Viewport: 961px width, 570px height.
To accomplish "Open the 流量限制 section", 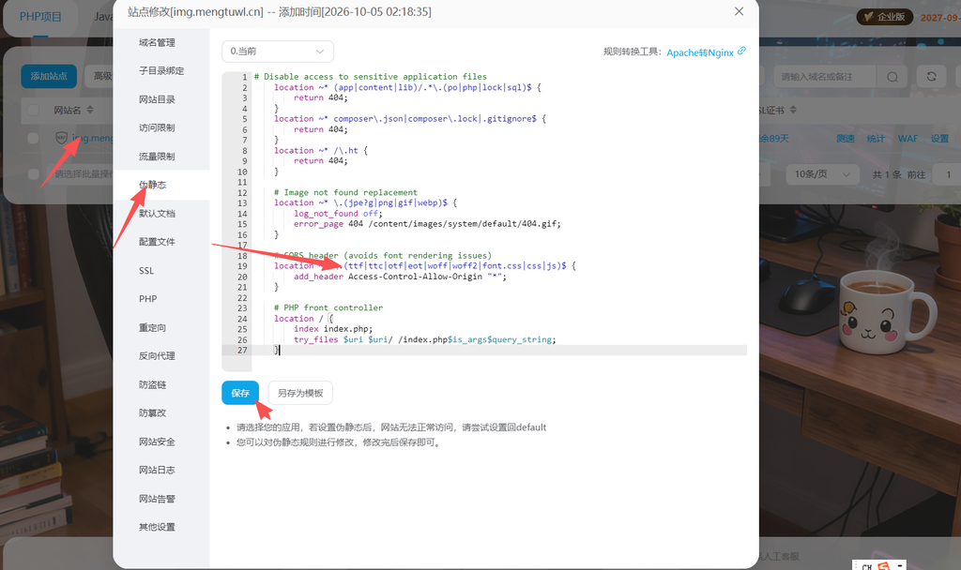I will (x=157, y=157).
